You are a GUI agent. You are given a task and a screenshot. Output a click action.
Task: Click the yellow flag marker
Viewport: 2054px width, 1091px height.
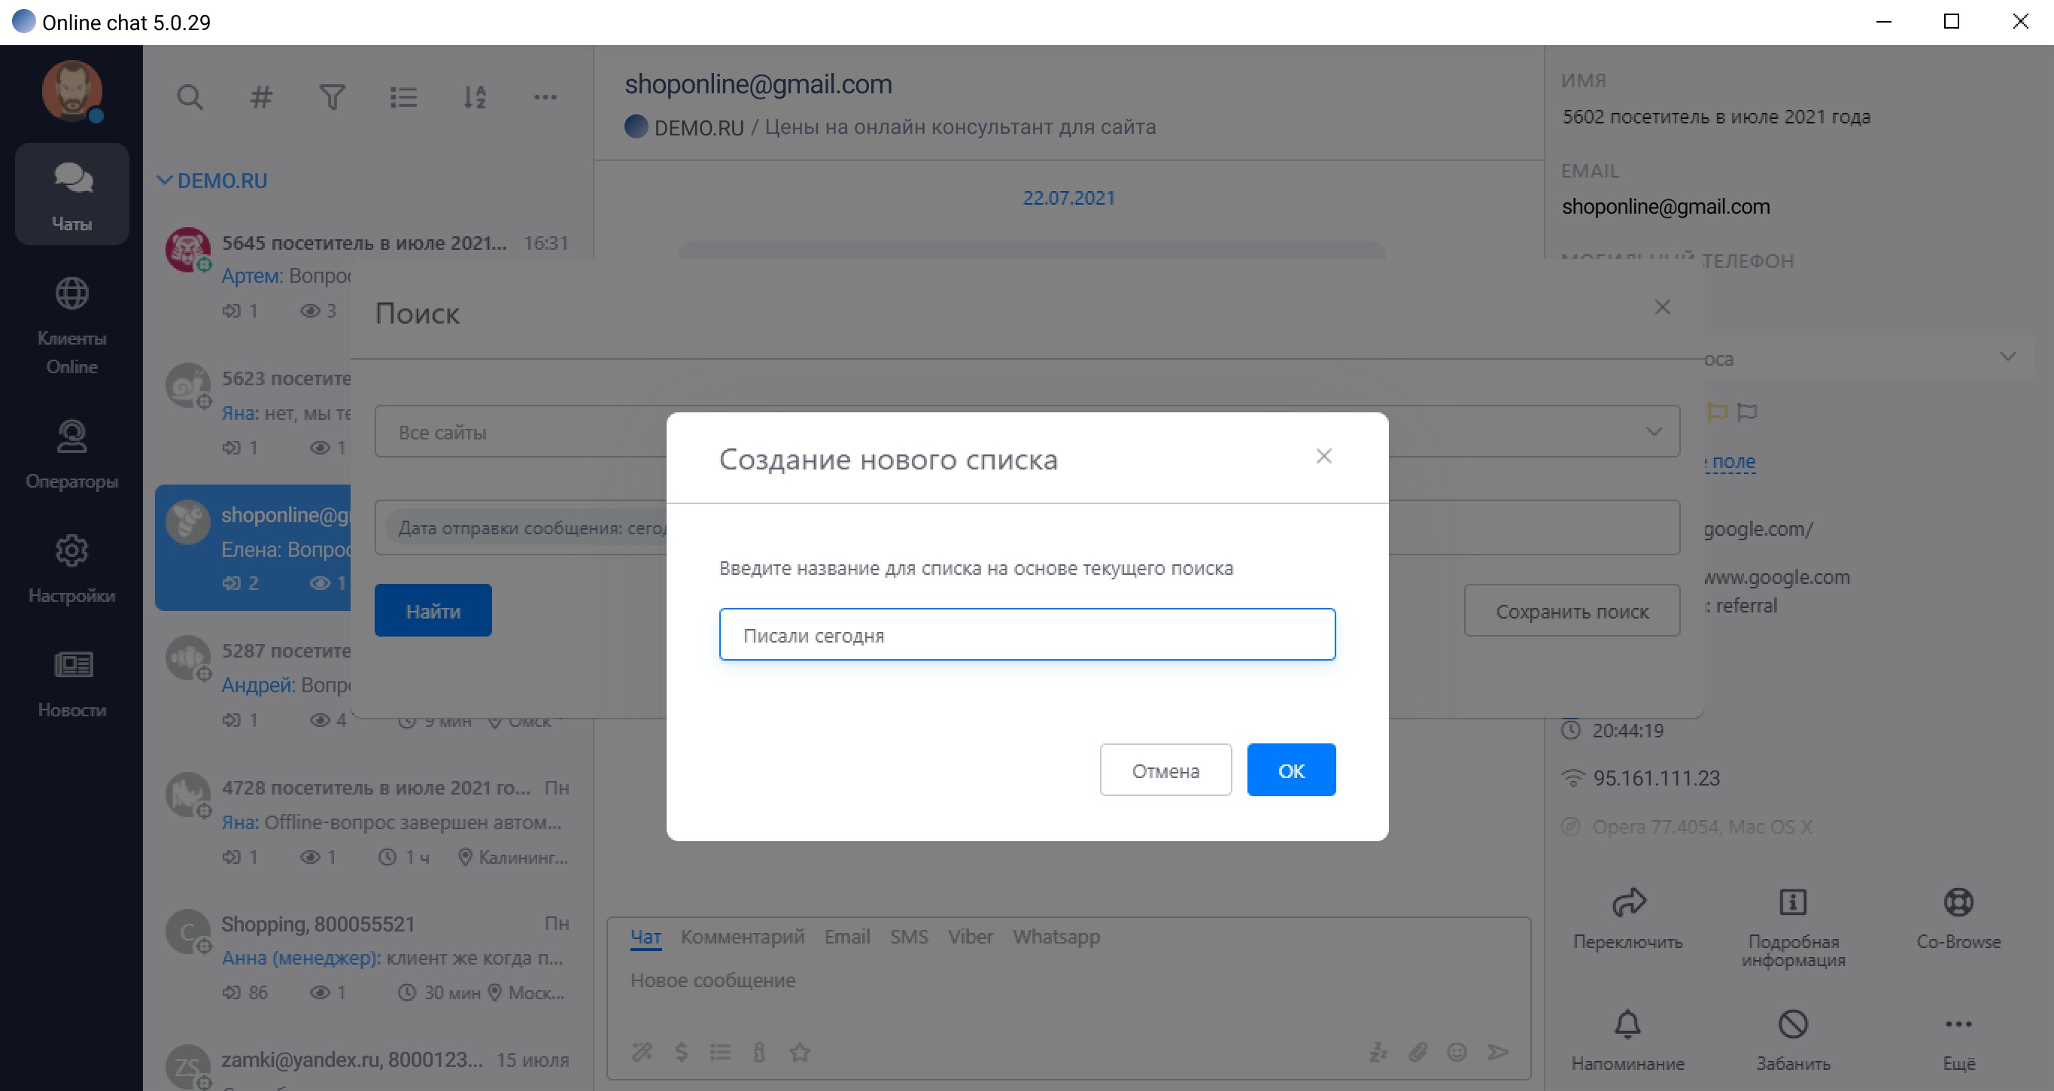pos(1718,412)
